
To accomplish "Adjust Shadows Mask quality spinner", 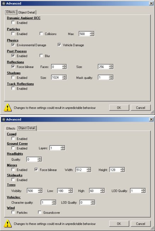I will click(111, 77).
